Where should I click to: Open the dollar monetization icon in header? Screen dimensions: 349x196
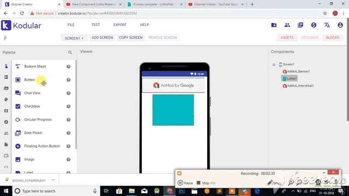tap(314, 25)
